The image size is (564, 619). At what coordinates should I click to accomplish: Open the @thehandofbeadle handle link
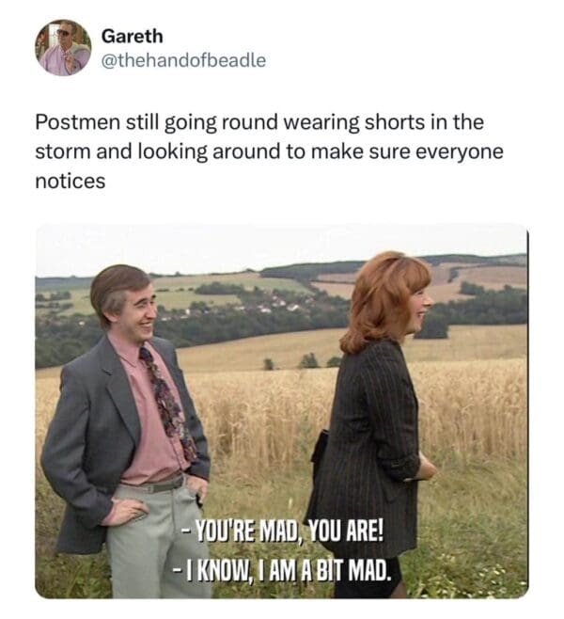click(x=183, y=60)
